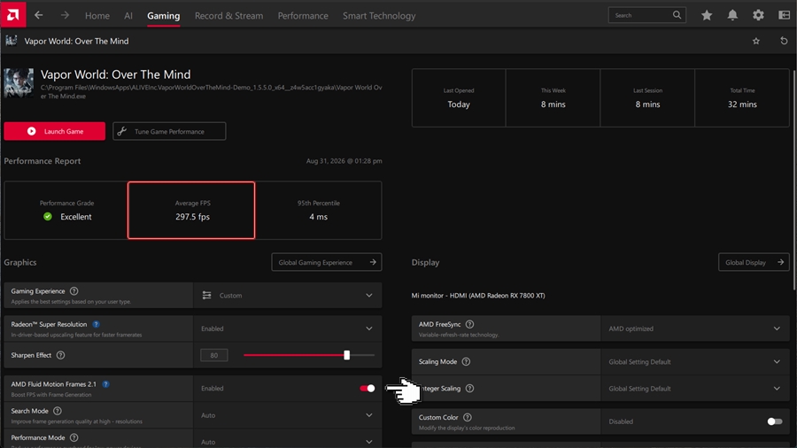
Task: Open settings gear icon
Action: 758,15
